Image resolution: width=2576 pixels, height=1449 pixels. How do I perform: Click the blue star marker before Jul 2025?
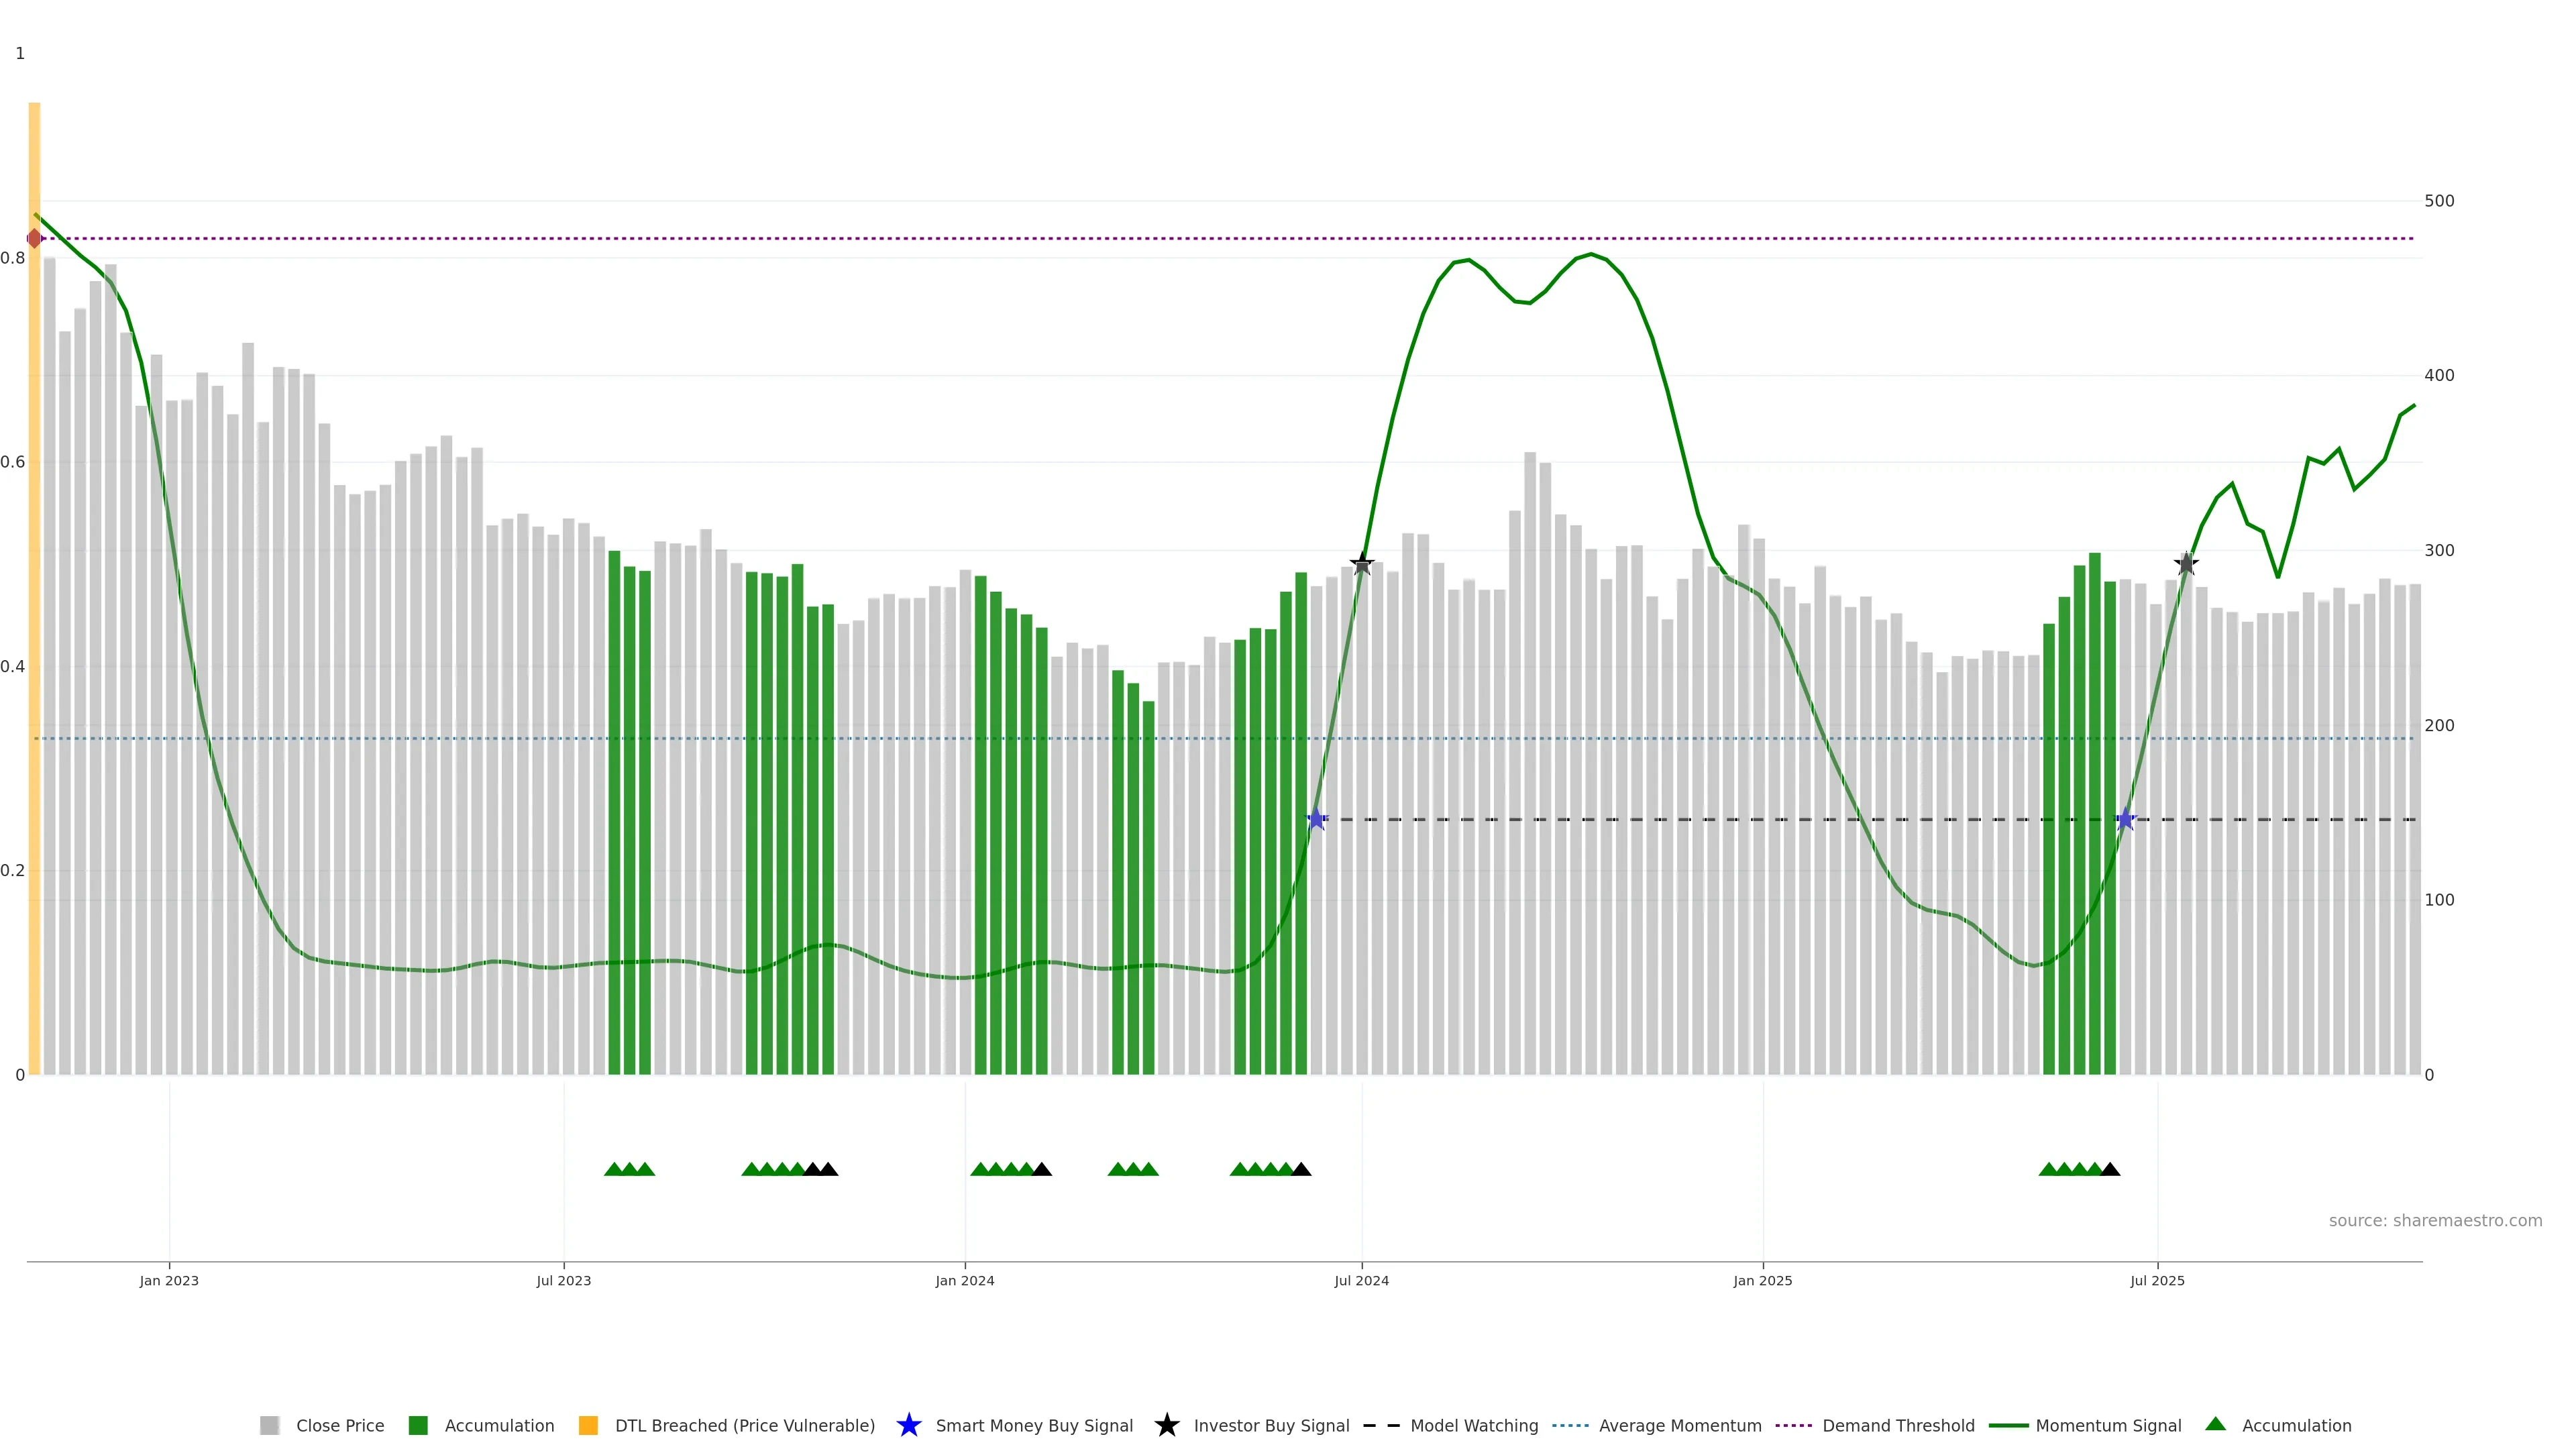[x=2126, y=819]
